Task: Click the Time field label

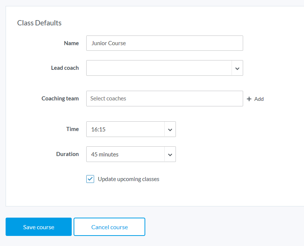Action: click(x=72, y=129)
